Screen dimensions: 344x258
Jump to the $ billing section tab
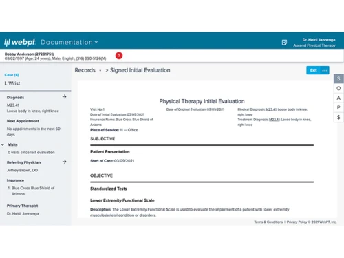pyautogui.click(x=338, y=117)
